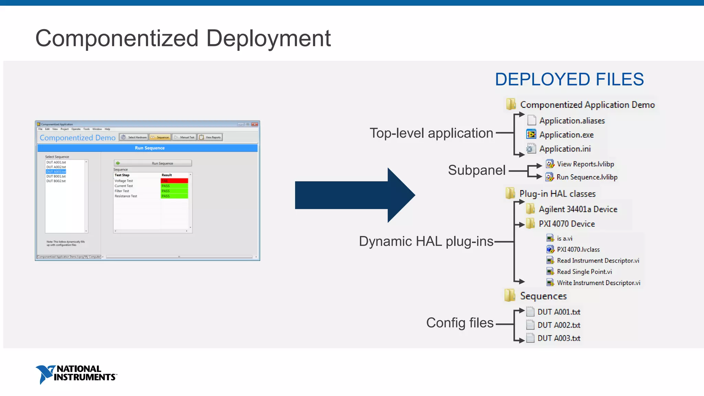Click the Componentized Application Demo folder icon

coord(511,104)
